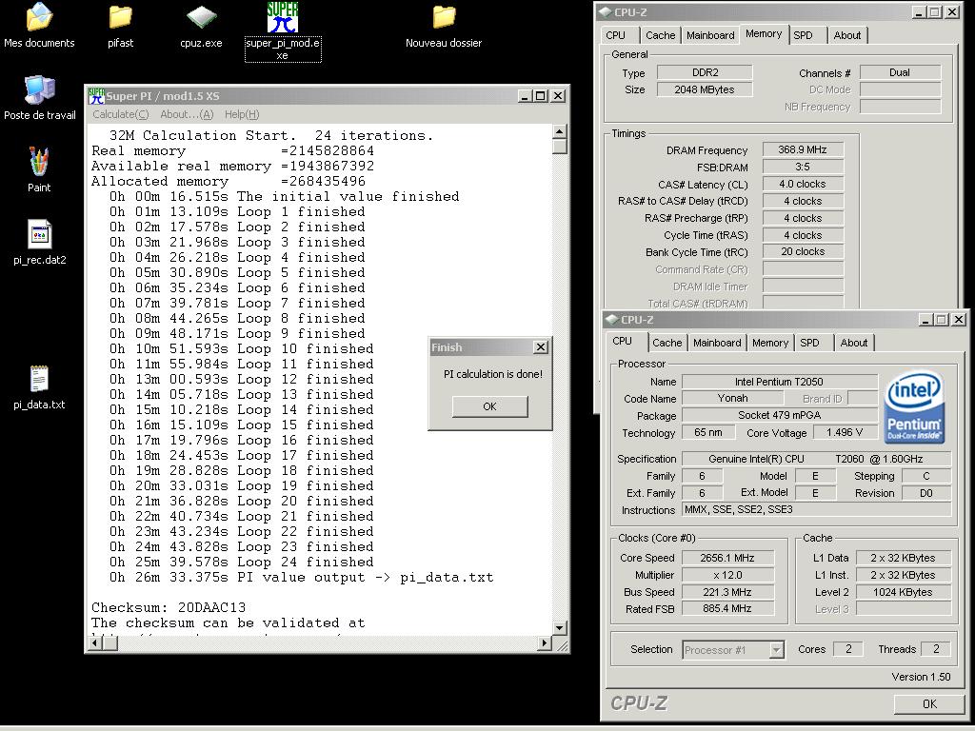Open the Calculate(C) menu in Super PI
This screenshot has height=731, width=975.
pyautogui.click(x=121, y=114)
